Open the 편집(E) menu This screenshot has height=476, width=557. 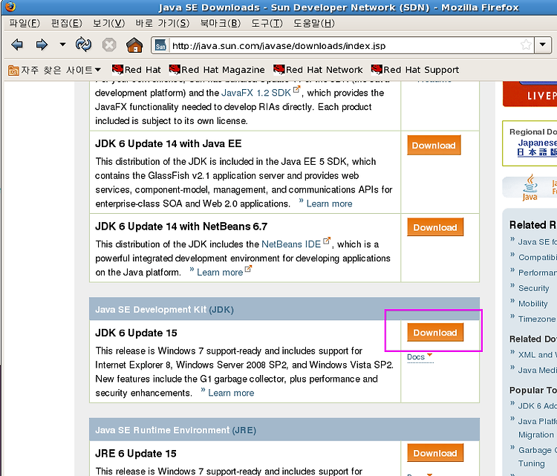[x=66, y=24]
